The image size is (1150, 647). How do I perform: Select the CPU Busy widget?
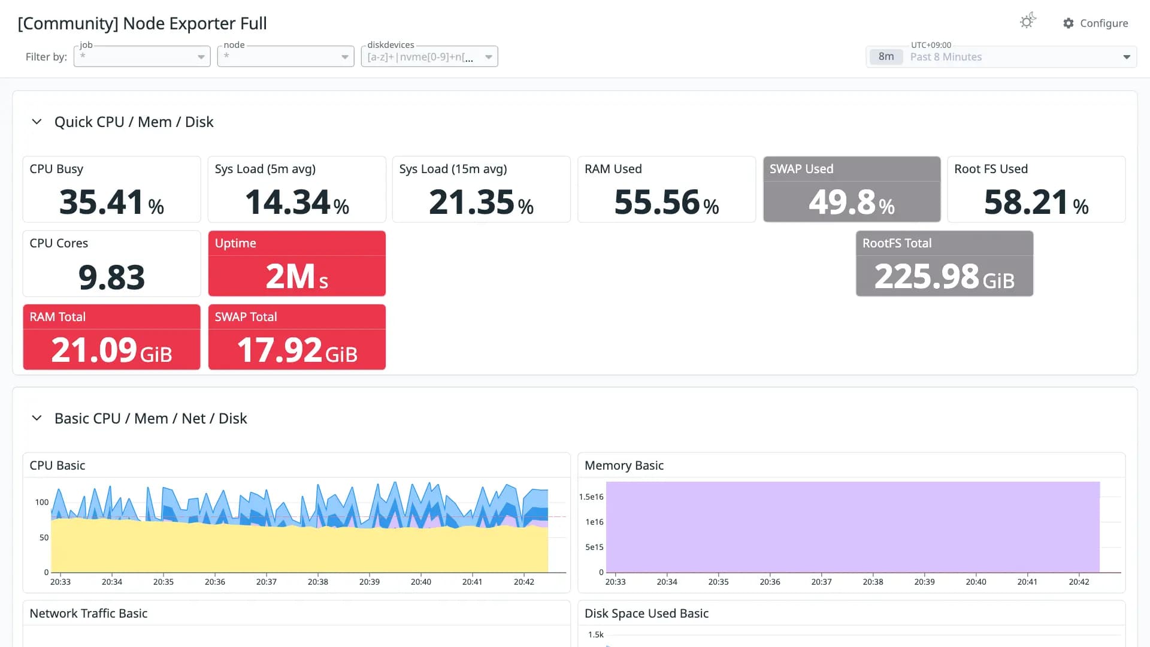tap(112, 189)
